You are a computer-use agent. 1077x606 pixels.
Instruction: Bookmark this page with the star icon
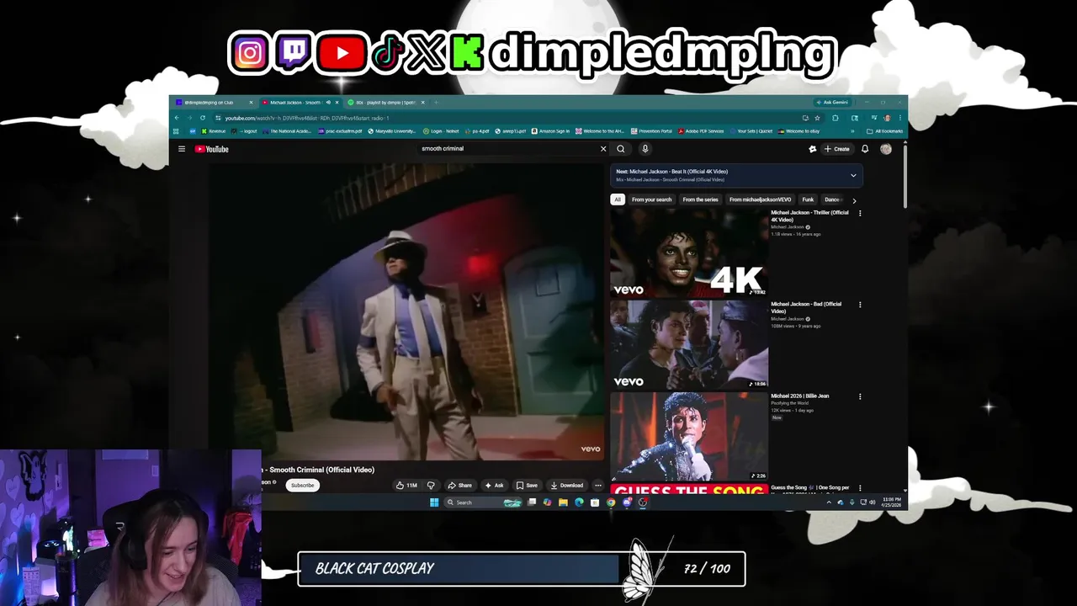click(817, 118)
